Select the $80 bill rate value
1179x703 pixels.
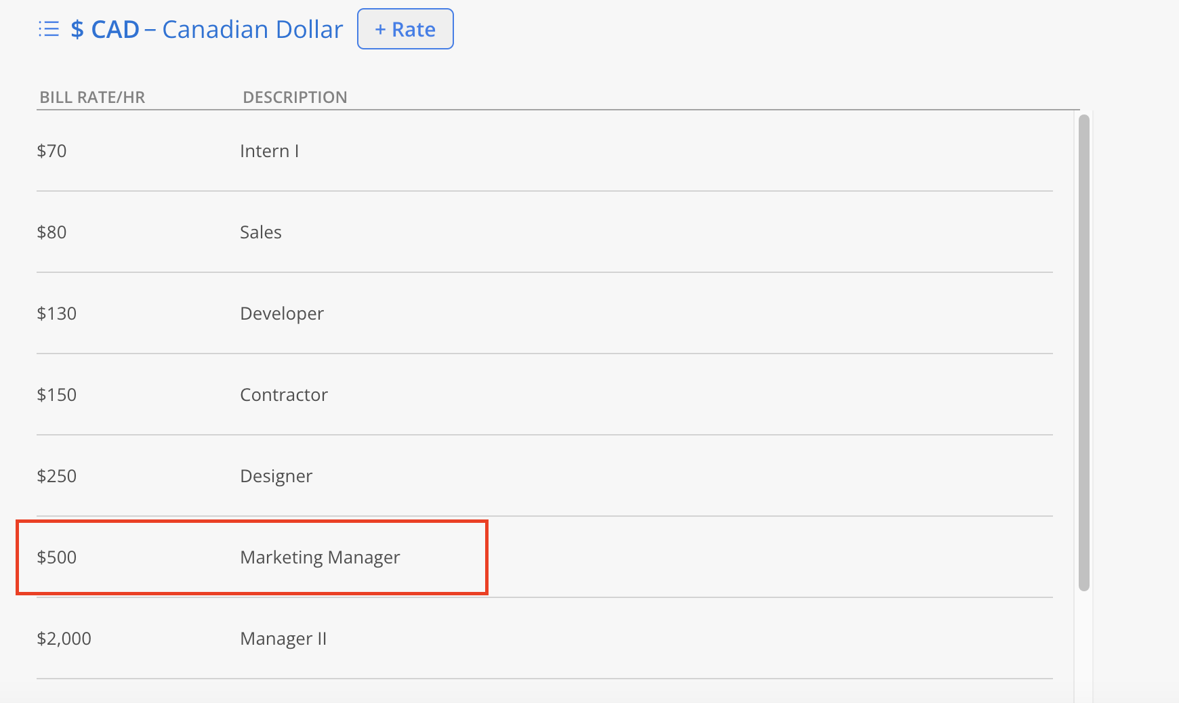tap(51, 232)
